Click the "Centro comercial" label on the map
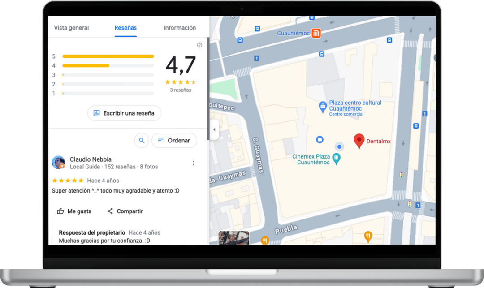 point(346,114)
